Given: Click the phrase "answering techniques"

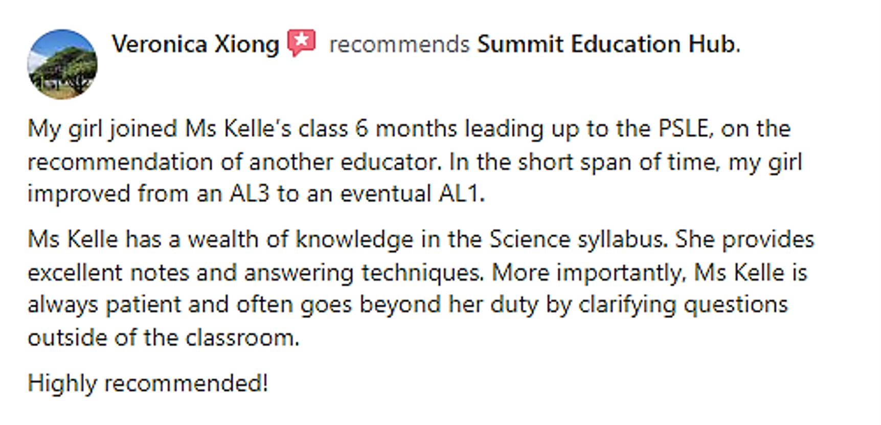Looking at the screenshot, I should click(363, 273).
